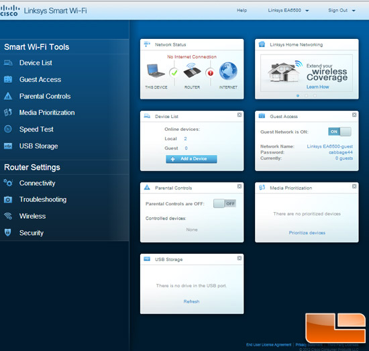Click the Help link
The height and width of the screenshot is (351, 369).
click(x=242, y=10)
